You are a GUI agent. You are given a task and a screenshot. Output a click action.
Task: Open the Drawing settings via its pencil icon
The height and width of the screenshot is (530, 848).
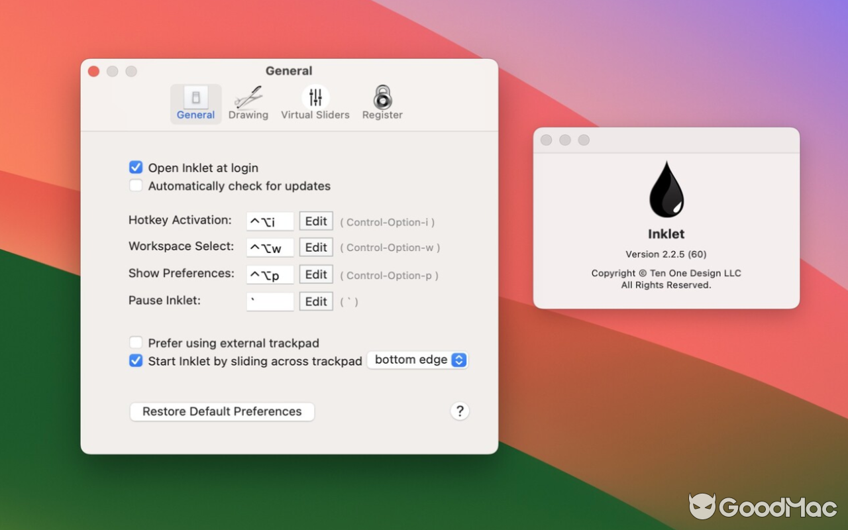coord(248,97)
